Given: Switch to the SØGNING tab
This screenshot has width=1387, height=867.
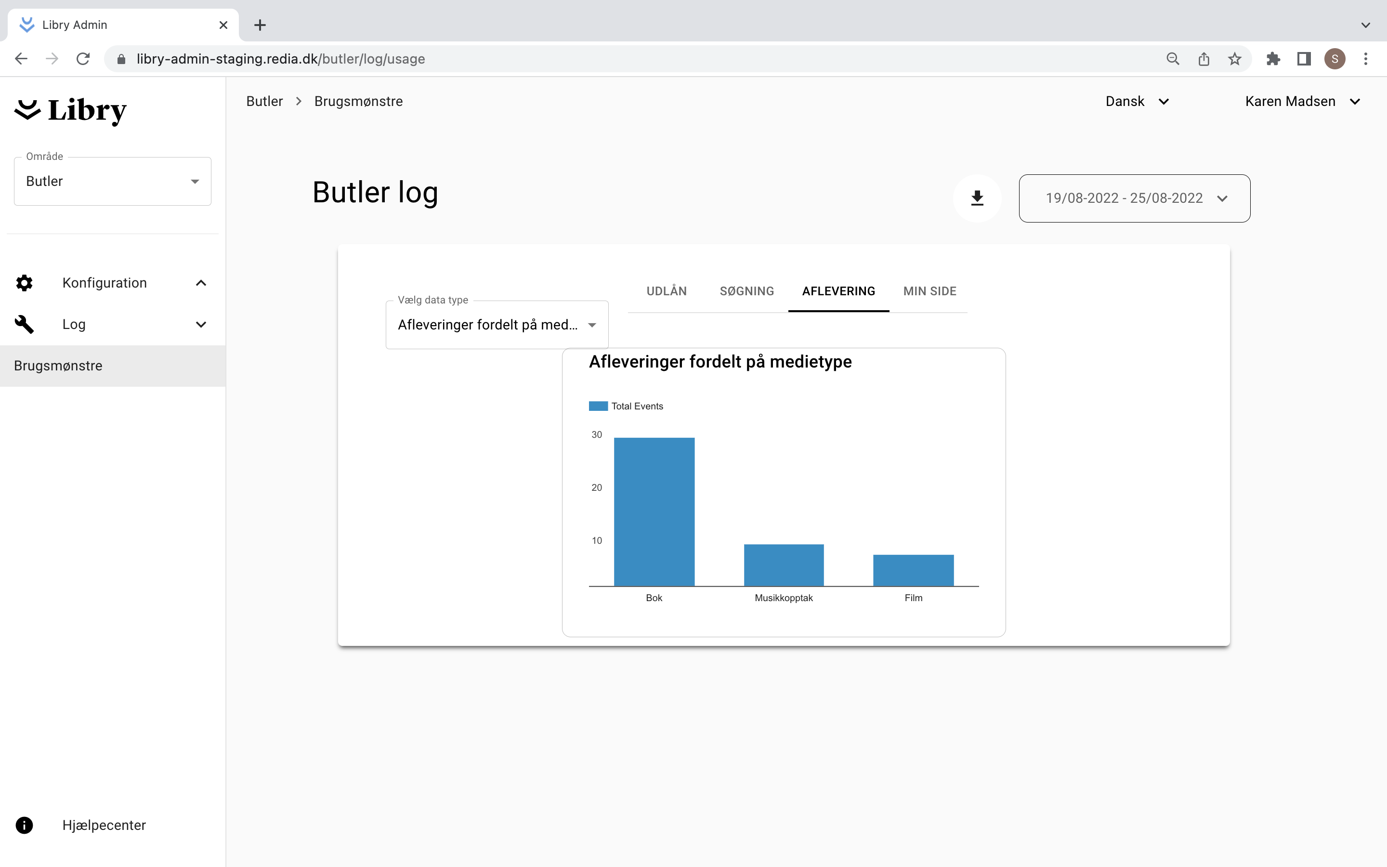Looking at the screenshot, I should coord(746,291).
